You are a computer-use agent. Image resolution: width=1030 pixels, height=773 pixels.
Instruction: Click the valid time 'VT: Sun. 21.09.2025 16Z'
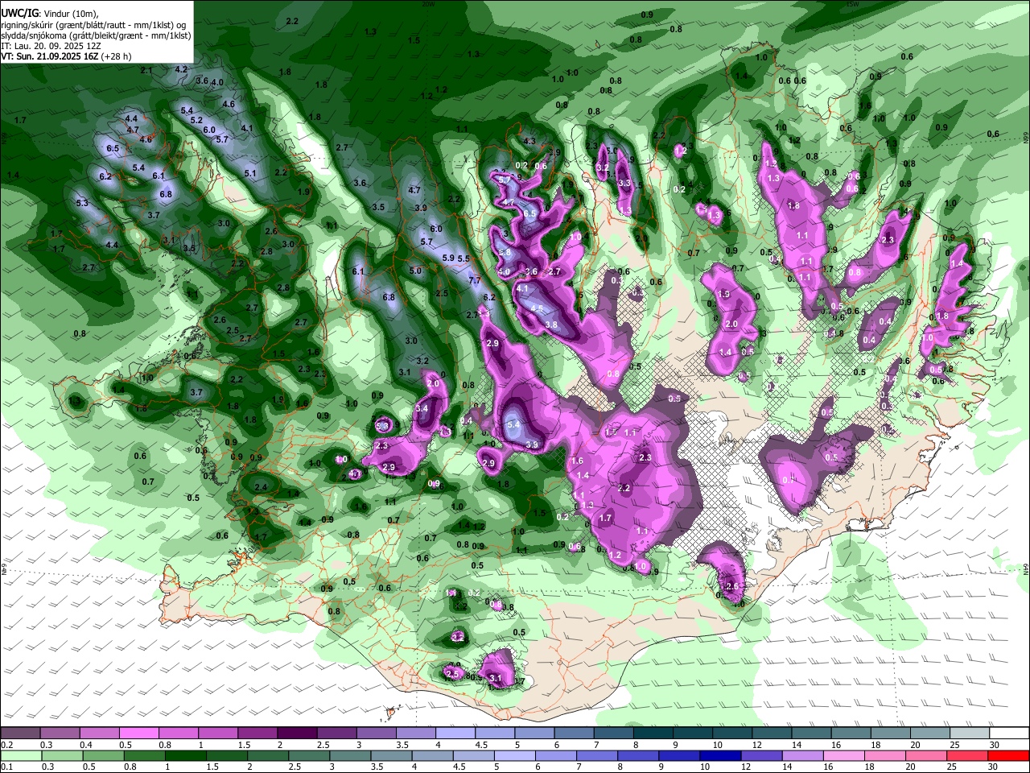click(50, 56)
